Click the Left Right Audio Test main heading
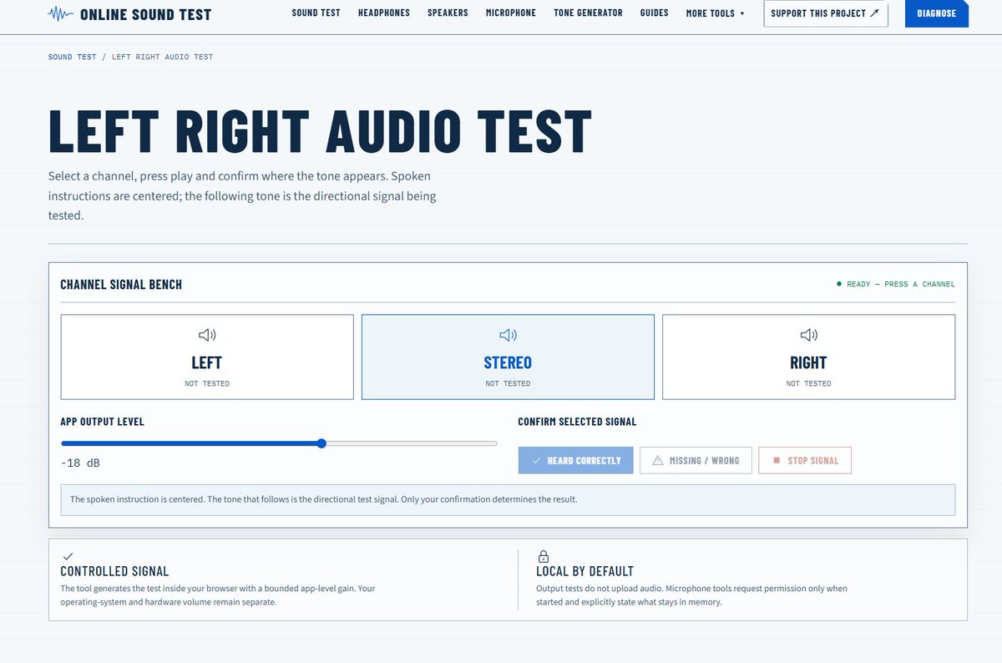The width and height of the screenshot is (1002, 663). click(320, 131)
